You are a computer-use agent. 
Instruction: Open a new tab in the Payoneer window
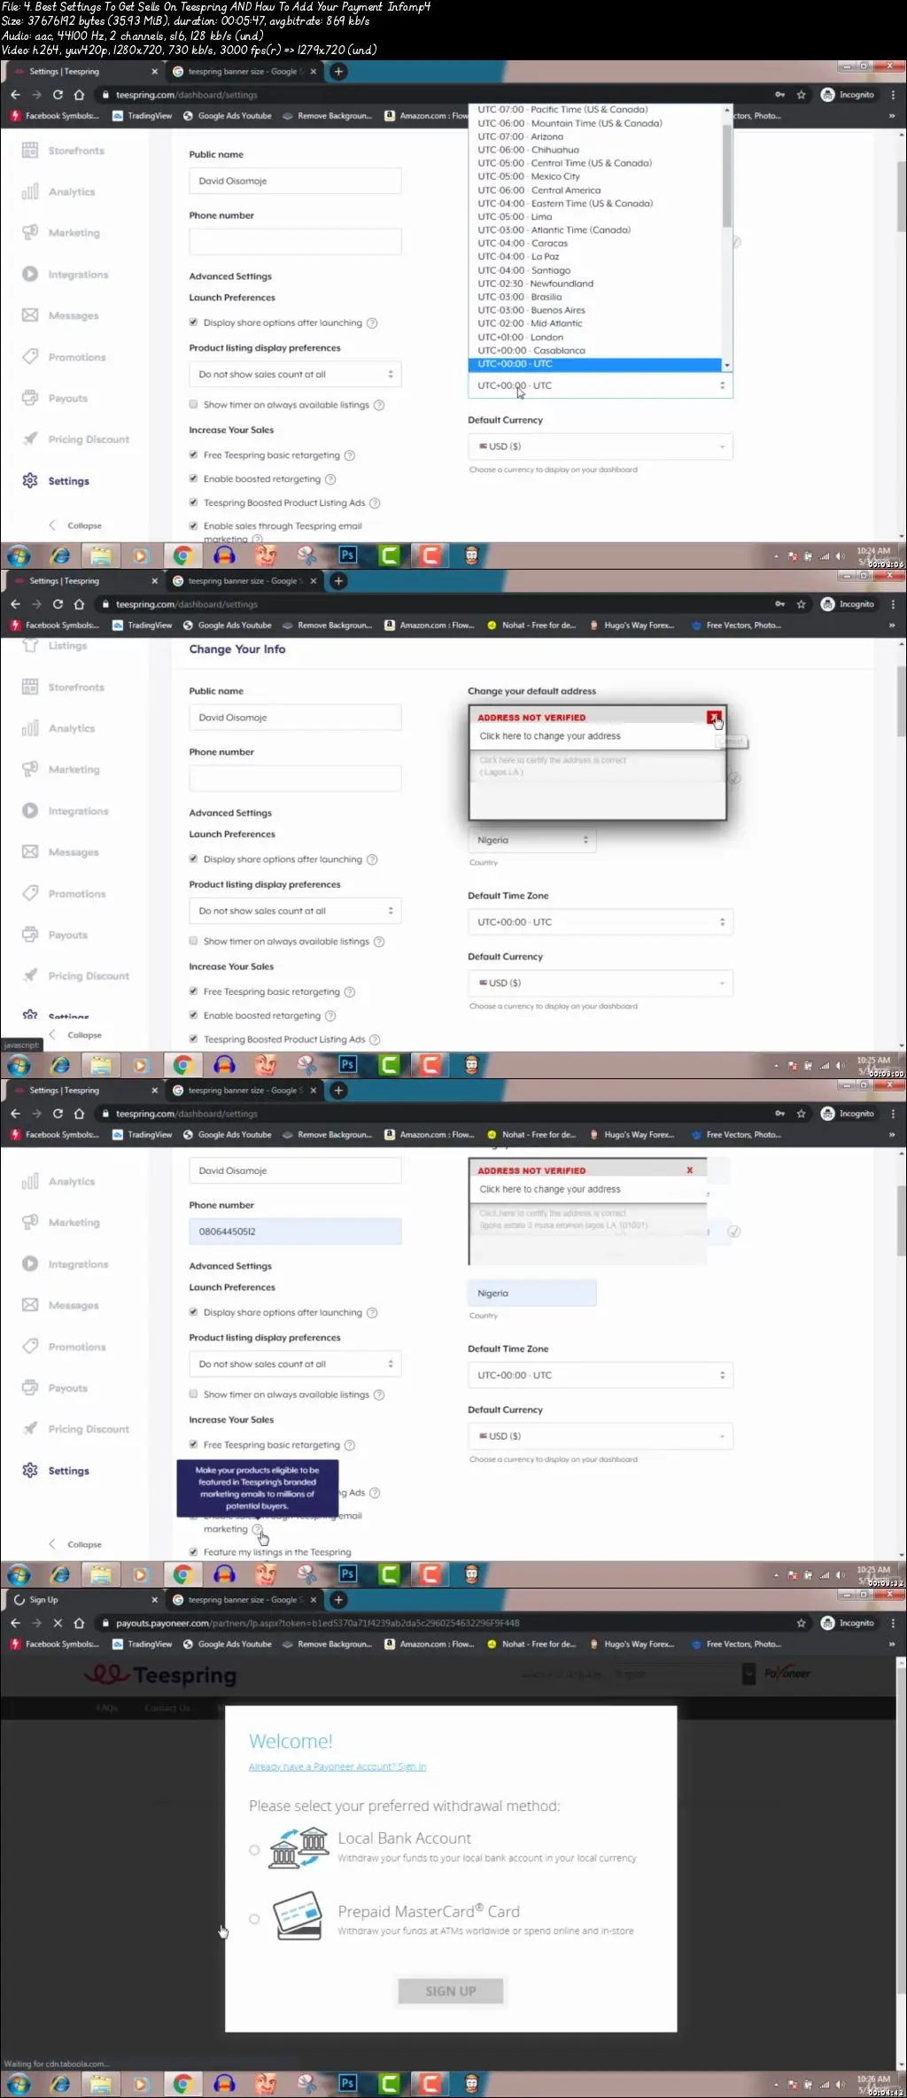(338, 1600)
